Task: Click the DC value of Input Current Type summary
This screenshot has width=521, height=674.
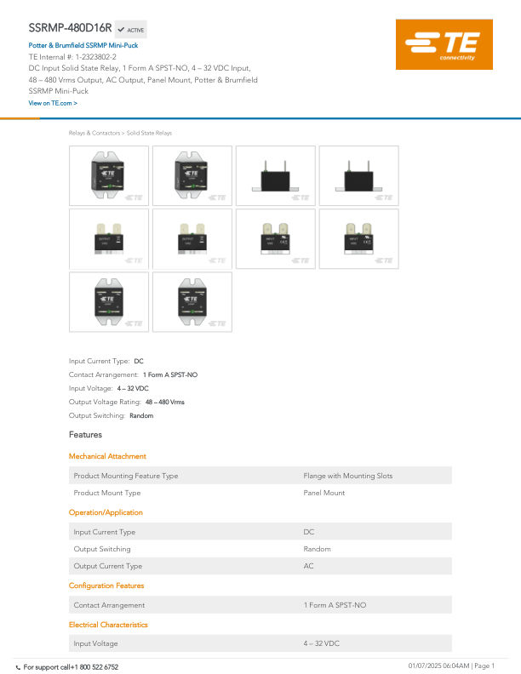Action: (x=139, y=361)
